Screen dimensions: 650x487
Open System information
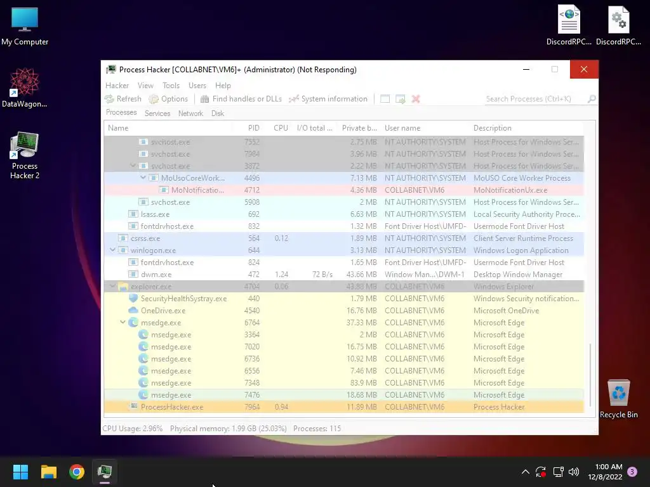pos(328,99)
